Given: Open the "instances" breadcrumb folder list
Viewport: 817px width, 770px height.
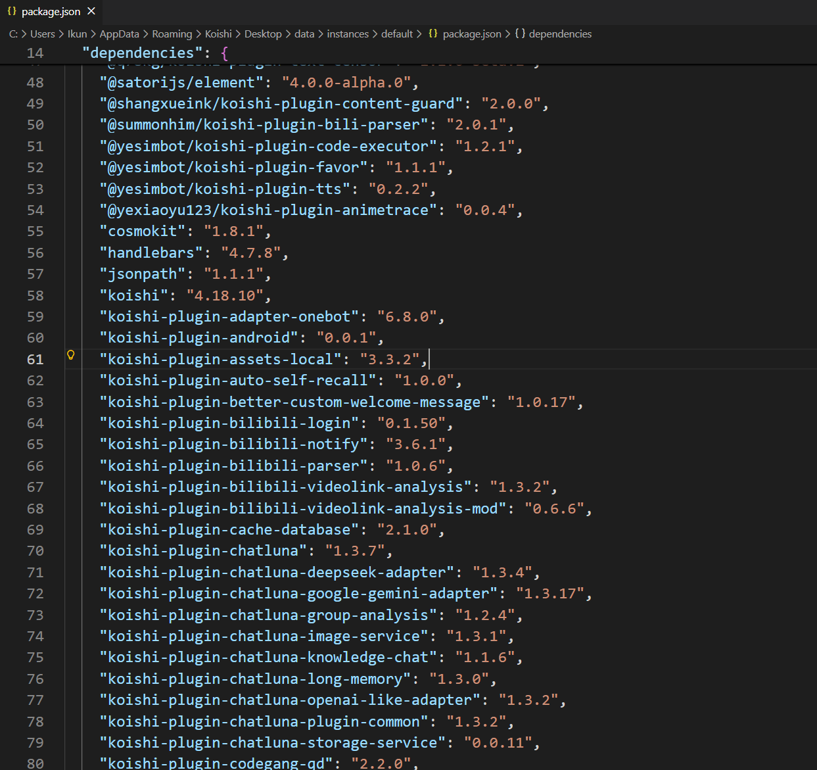Looking at the screenshot, I should point(348,34).
